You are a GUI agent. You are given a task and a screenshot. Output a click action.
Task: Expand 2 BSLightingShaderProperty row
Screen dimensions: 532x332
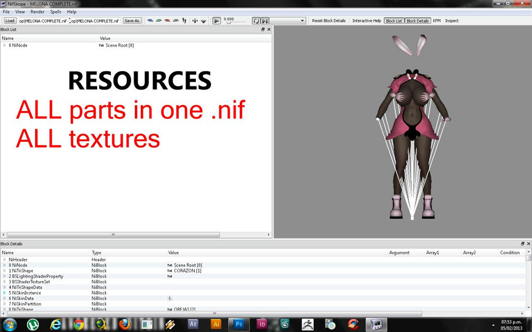click(x=4, y=276)
